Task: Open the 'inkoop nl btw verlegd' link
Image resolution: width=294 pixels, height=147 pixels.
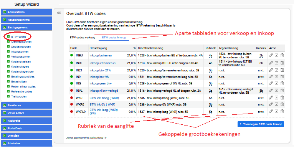Action: 104,91
